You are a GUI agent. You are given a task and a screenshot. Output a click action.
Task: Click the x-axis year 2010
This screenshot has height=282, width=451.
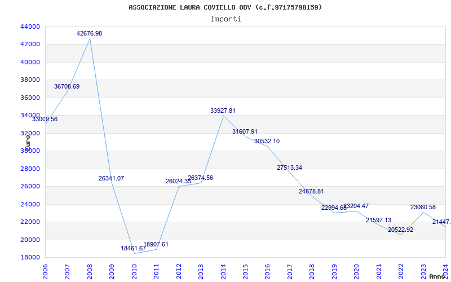(x=134, y=272)
